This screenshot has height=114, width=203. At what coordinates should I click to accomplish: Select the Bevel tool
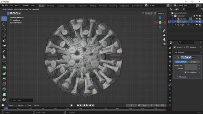tap(4, 79)
